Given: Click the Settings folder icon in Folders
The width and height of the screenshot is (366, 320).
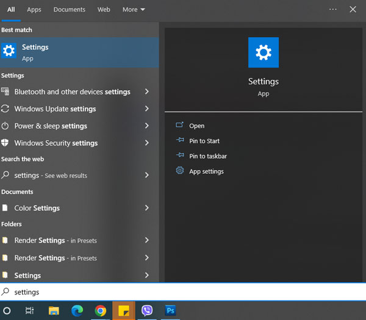Looking at the screenshot, I should (5, 275).
